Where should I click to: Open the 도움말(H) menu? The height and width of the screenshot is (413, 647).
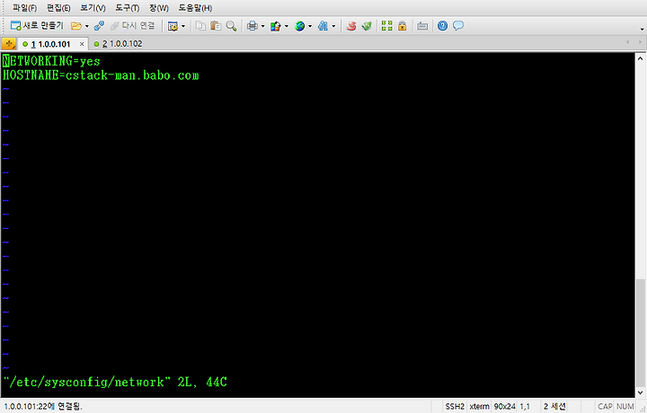(x=195, y=8)
